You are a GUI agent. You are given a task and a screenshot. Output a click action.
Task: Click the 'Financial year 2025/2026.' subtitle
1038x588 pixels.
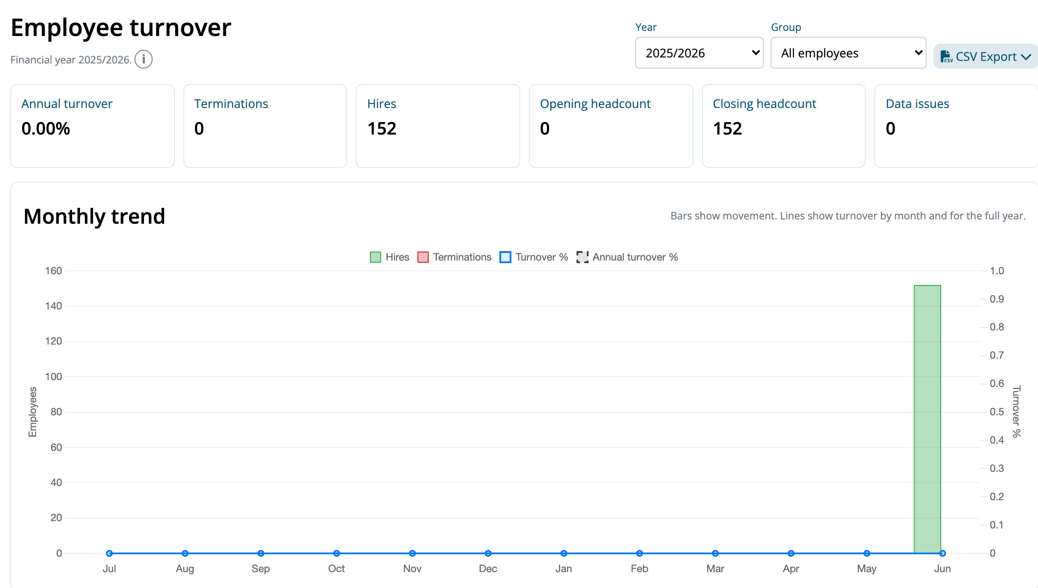(71, 60)
